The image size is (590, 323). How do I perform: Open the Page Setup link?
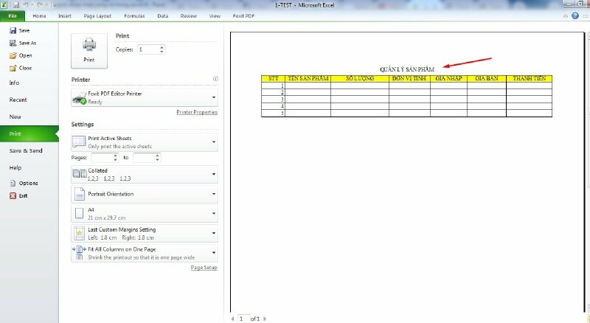click(x=204, y=268)
